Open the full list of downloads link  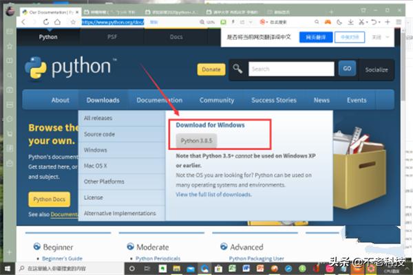click(x=213, y=195)
